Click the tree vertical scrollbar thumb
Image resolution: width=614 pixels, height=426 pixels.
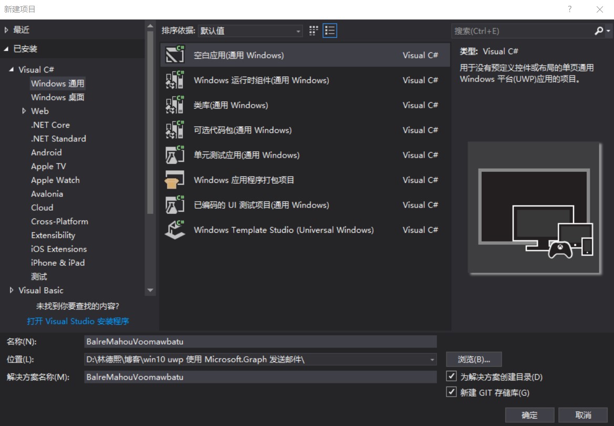coord(150,122)
